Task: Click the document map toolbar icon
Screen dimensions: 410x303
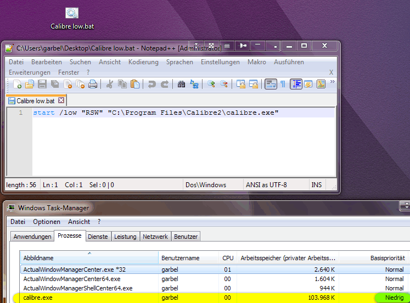Action: (321, 84)
